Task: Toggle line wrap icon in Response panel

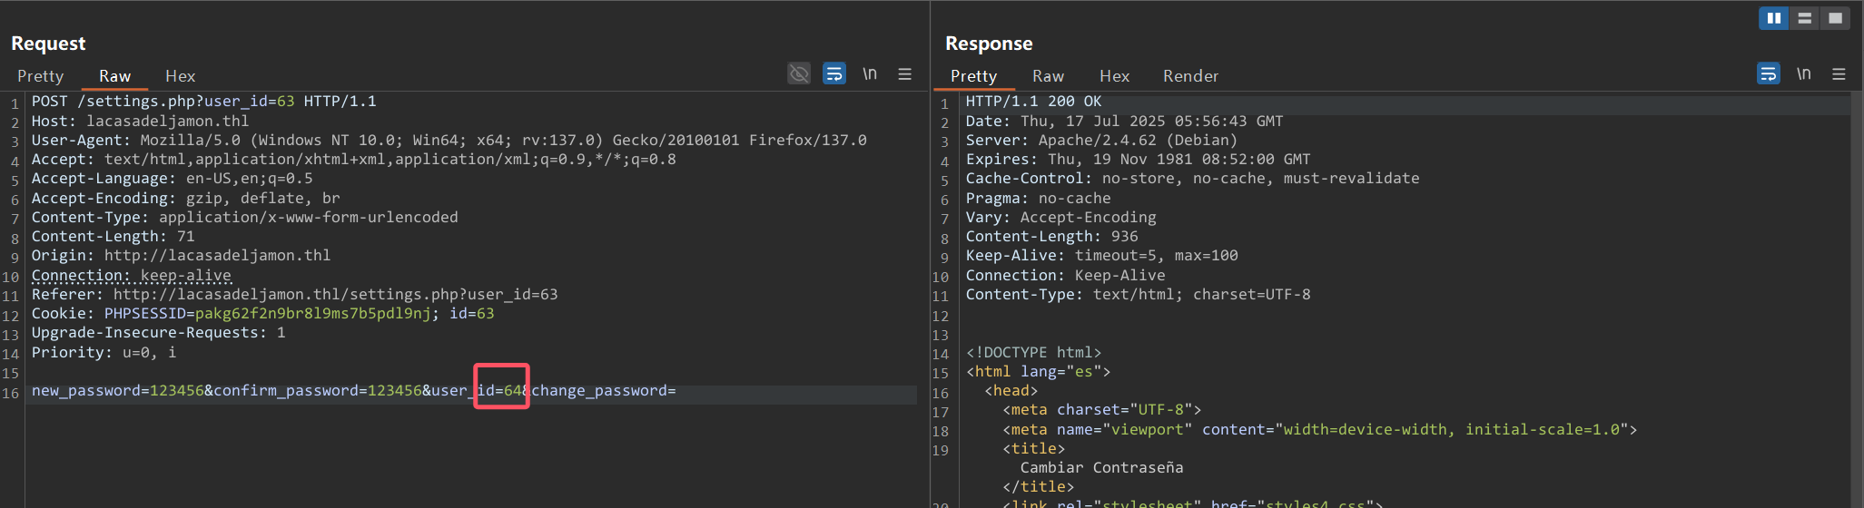Action: (x=1769, y=73)
